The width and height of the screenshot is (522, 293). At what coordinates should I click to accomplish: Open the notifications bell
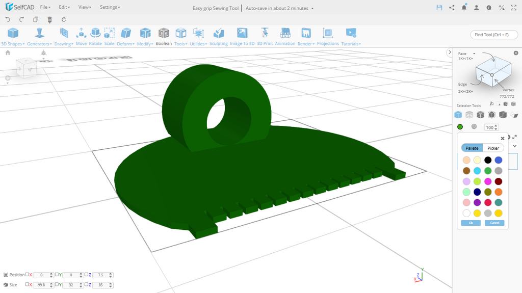(x=464, y=7)
